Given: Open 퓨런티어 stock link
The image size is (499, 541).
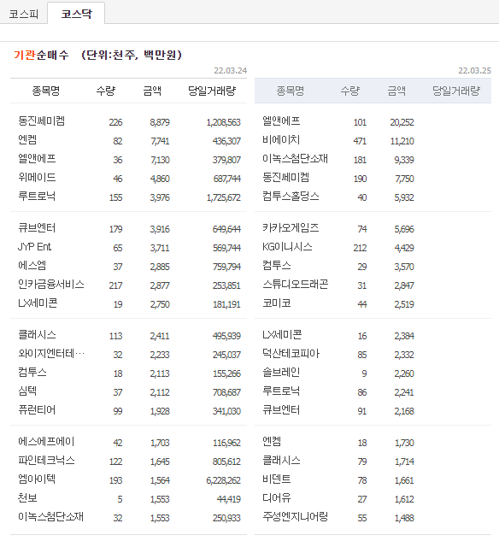Looking at the screenshot, I should coord(37,410).
